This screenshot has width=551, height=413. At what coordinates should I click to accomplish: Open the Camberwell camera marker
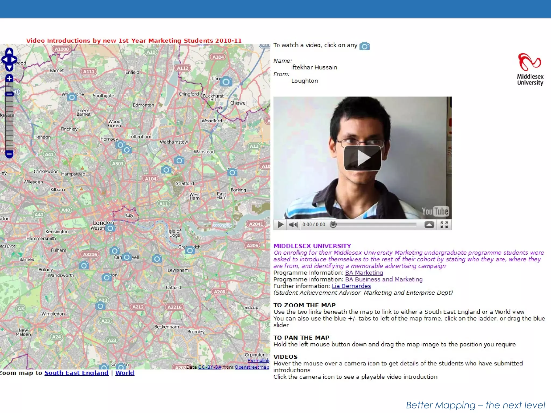(127, 257)
